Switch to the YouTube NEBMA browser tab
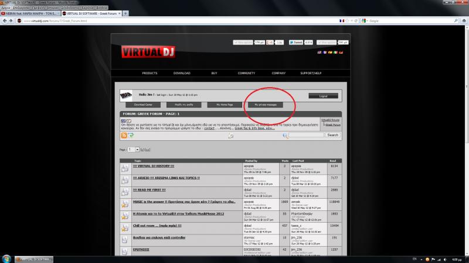 (30, 13)
